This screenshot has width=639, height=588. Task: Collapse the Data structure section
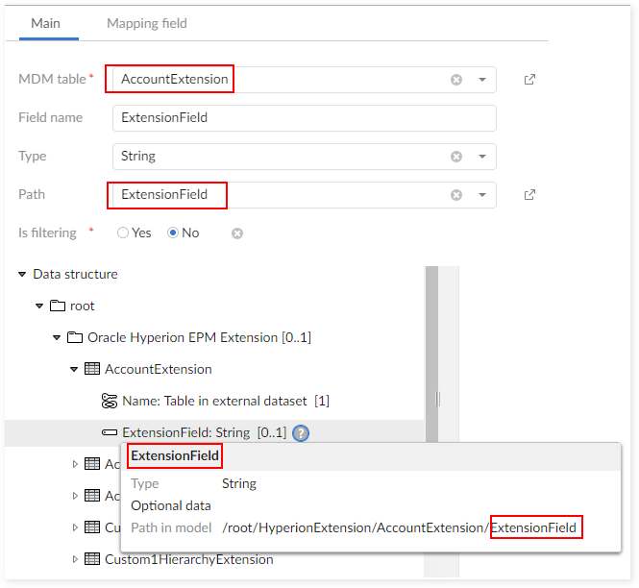click(x=22, y=274)
